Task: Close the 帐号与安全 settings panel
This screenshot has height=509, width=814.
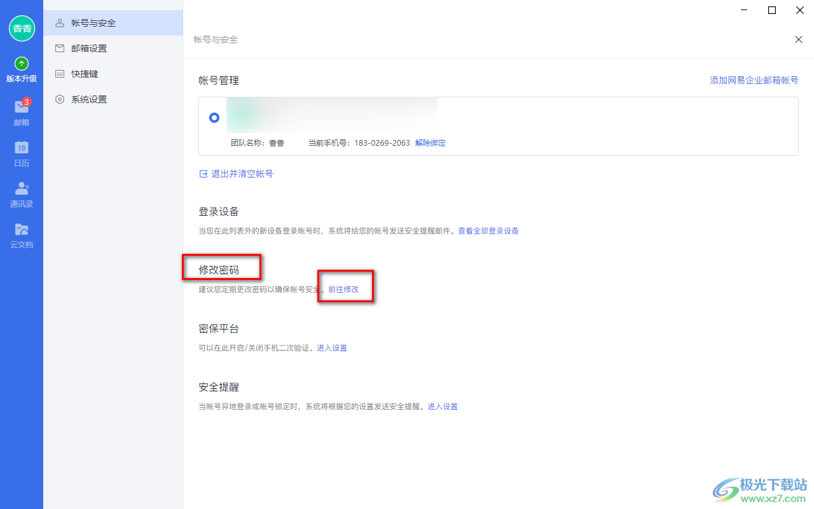Action: [799, 39]
